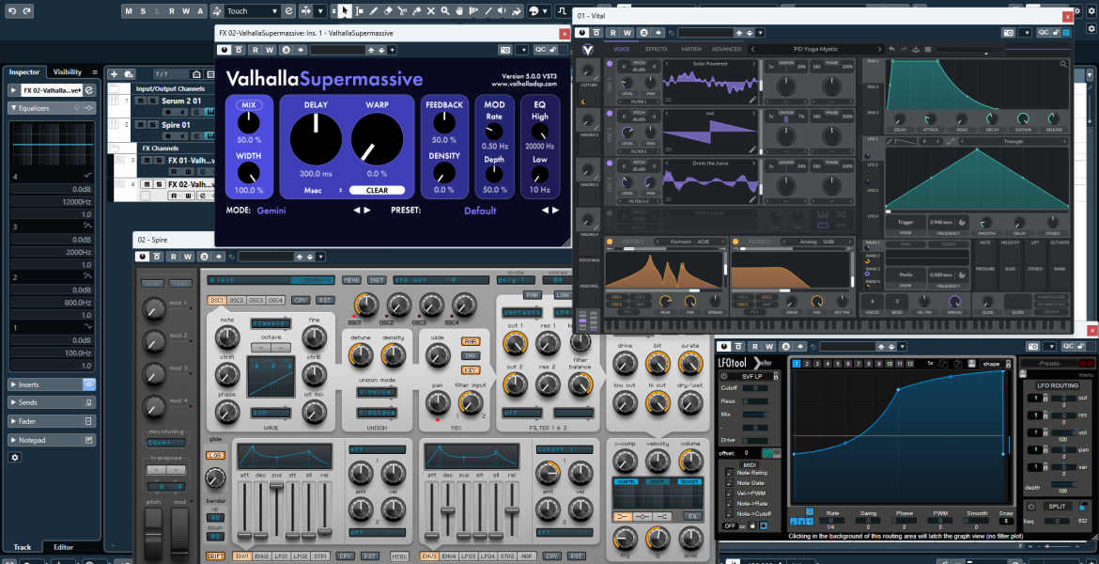Select the Zoom magnifier tool

pos(445,11)
